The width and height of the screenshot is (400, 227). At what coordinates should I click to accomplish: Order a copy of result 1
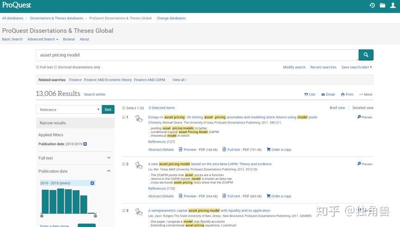pos(279,149)
